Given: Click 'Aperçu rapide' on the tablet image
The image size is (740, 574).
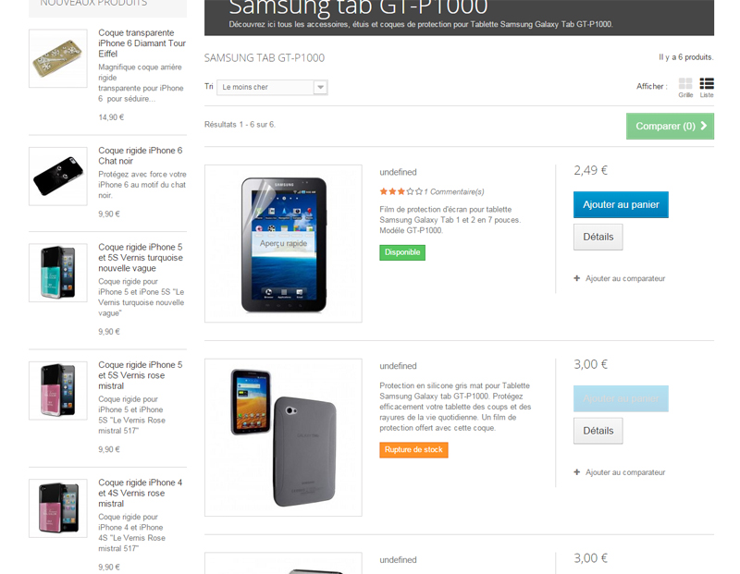Looking at the screenshot, I should pos(283,244).
